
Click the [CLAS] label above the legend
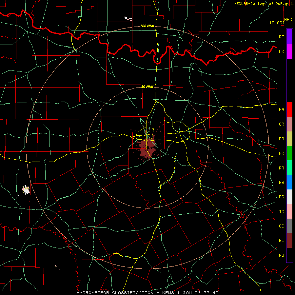277,23
